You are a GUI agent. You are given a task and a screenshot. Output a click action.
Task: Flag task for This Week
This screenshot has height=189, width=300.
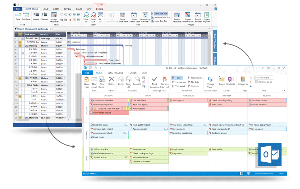[179, 86]
